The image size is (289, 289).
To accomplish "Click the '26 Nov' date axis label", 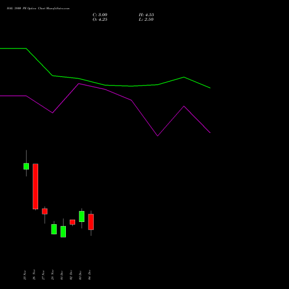I will pyautogui.click(x=34, y=275).
